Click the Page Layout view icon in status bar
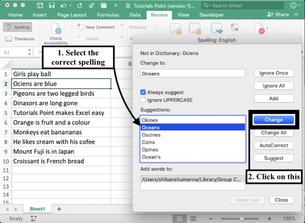The height and width of the screenshot is (223, 305). (x=193, y=219)
